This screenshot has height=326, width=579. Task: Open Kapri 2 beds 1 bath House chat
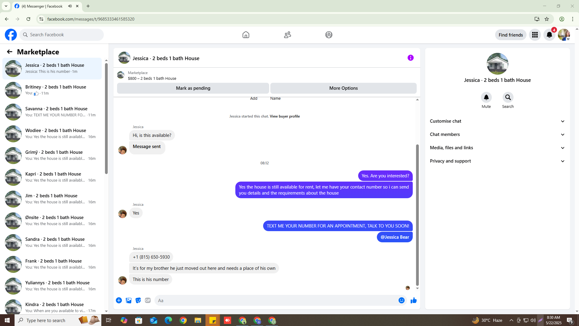pos(52,177)
